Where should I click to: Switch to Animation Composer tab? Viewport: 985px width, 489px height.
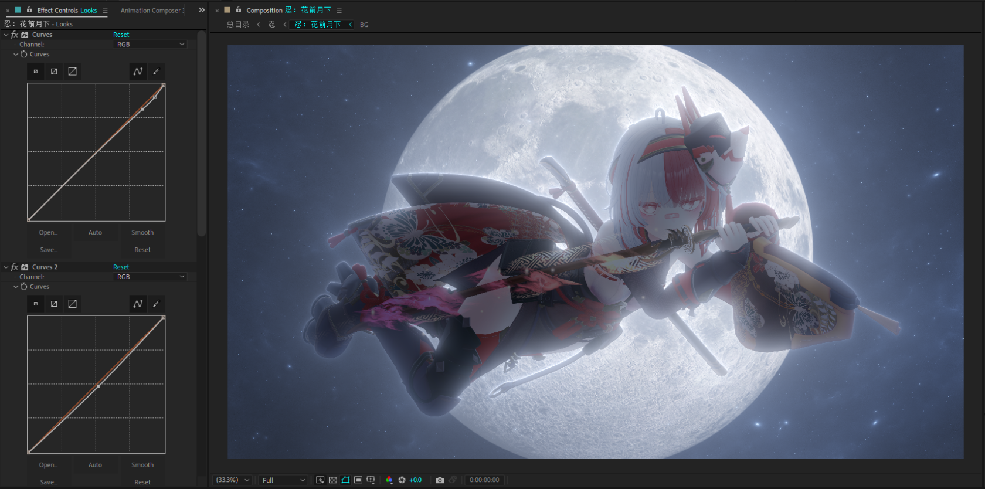tap(152, 11)
